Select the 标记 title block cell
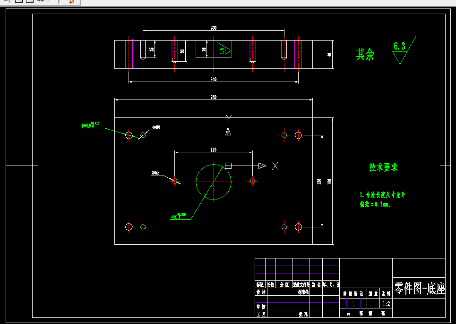The image size is (456, 324). coord(260,285)
